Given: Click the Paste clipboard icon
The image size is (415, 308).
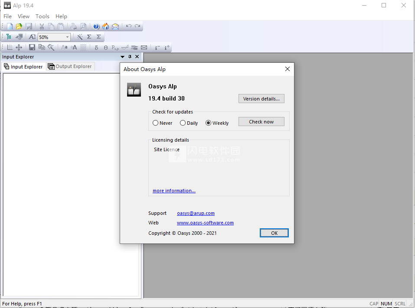Looking at the screenshot, I should (x=61, y=26).
